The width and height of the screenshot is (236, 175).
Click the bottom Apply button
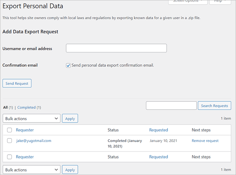(x=70, y=170)
